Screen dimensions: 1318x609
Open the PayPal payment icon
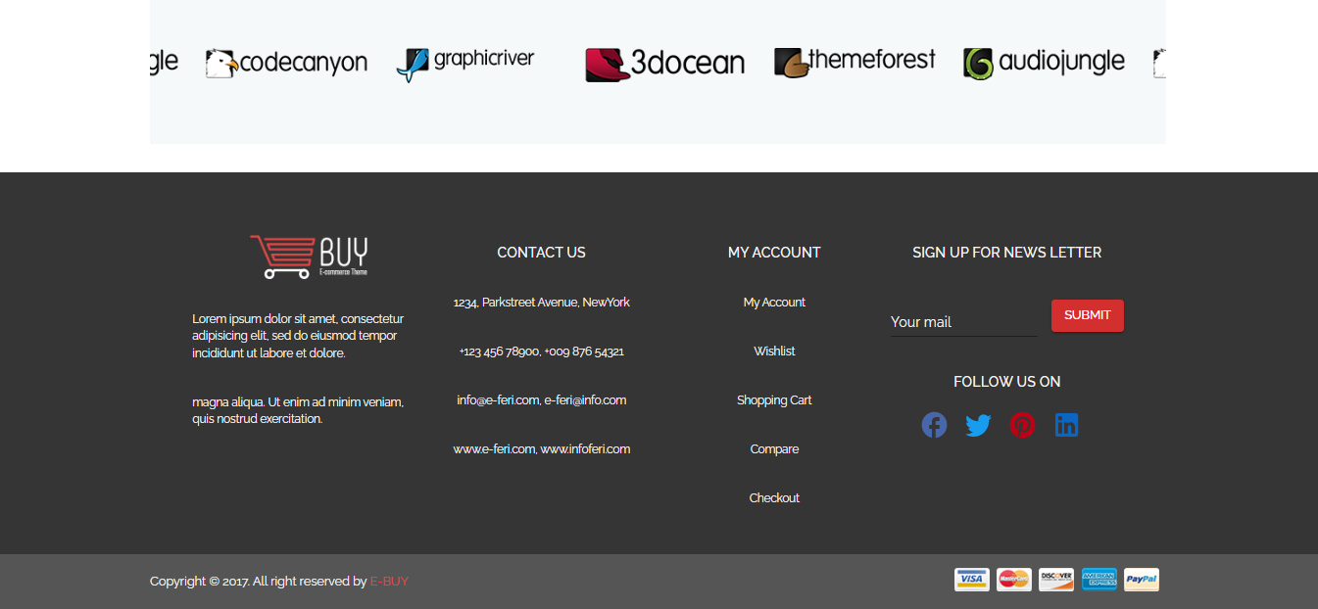coord(1143,579)
